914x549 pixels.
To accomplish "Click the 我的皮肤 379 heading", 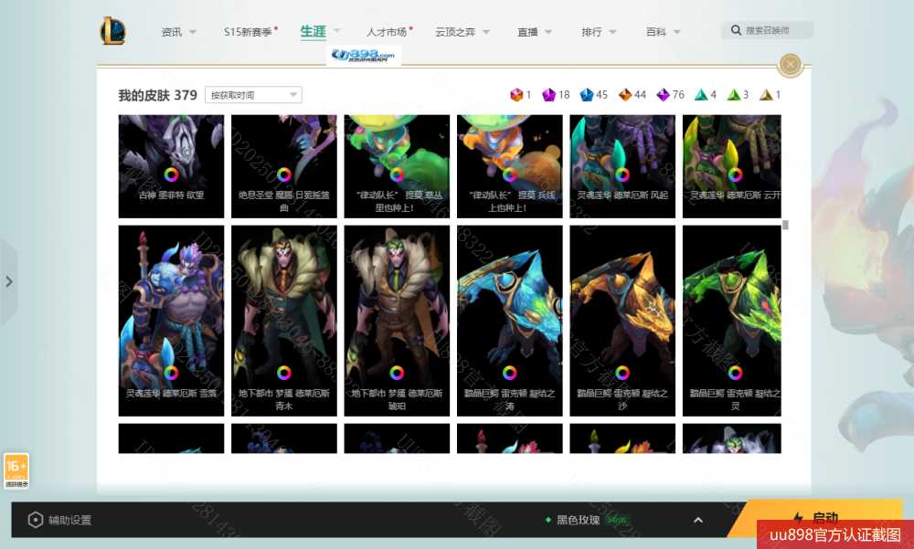I will (x=157, y=95).
